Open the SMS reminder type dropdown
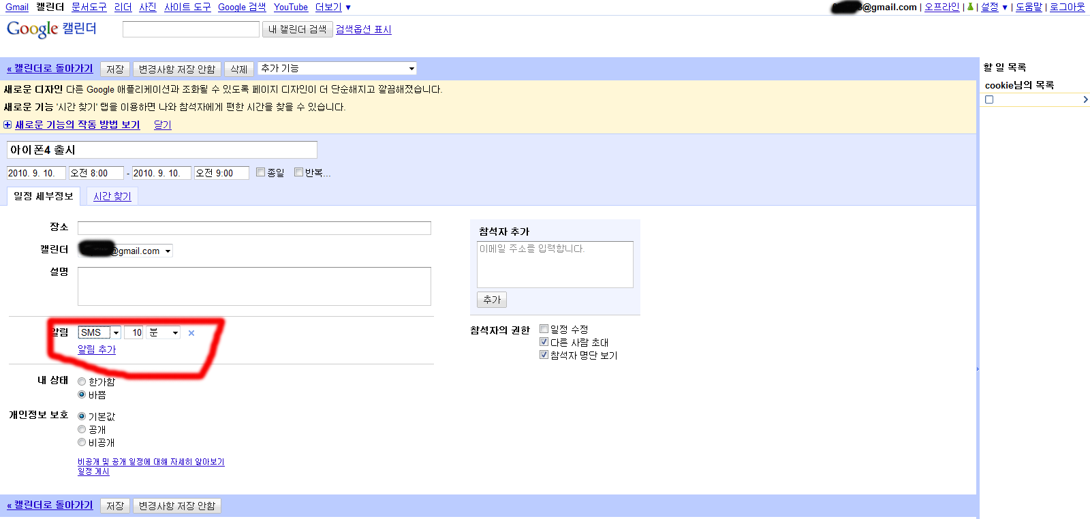 [x=99, y=332]
